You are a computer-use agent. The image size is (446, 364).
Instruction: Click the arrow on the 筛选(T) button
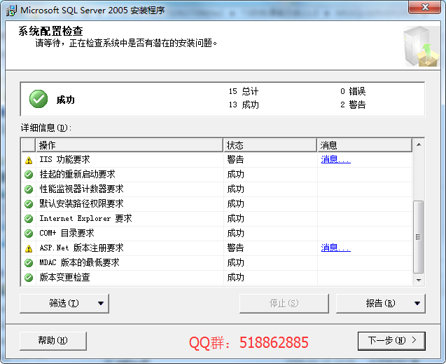point(101,304)
